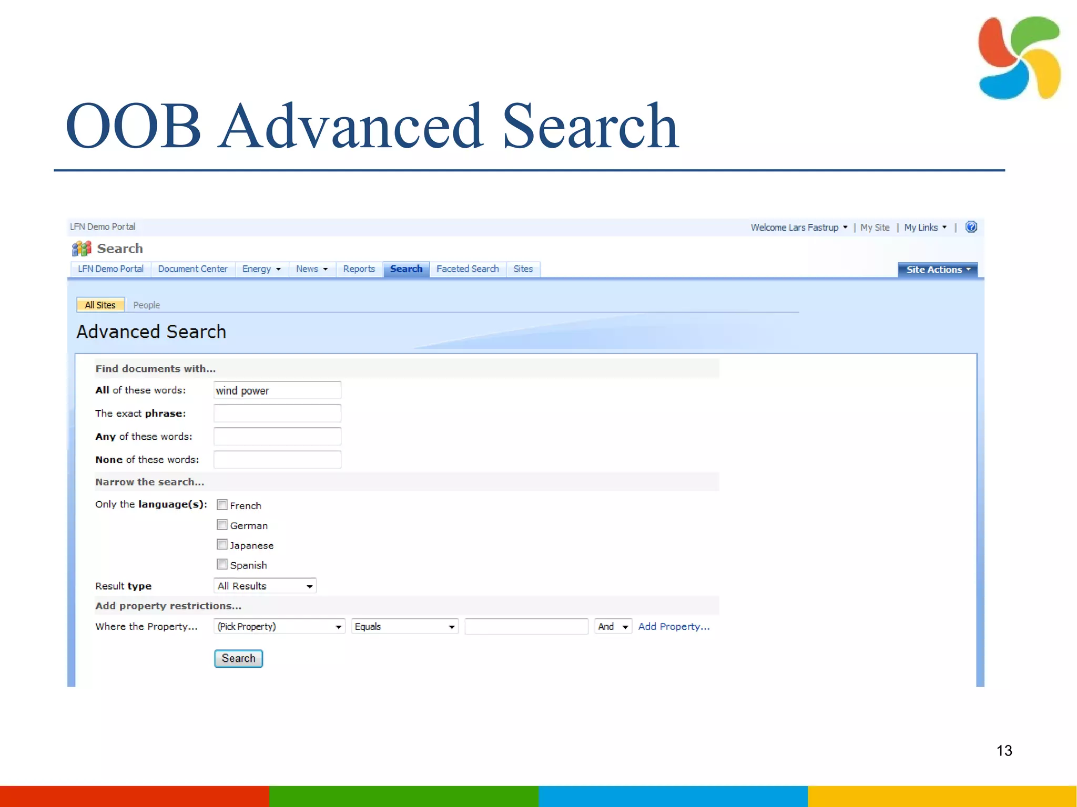Check the German language checkbox
This screenshot has height=807, width=1077.
[222, 525]
